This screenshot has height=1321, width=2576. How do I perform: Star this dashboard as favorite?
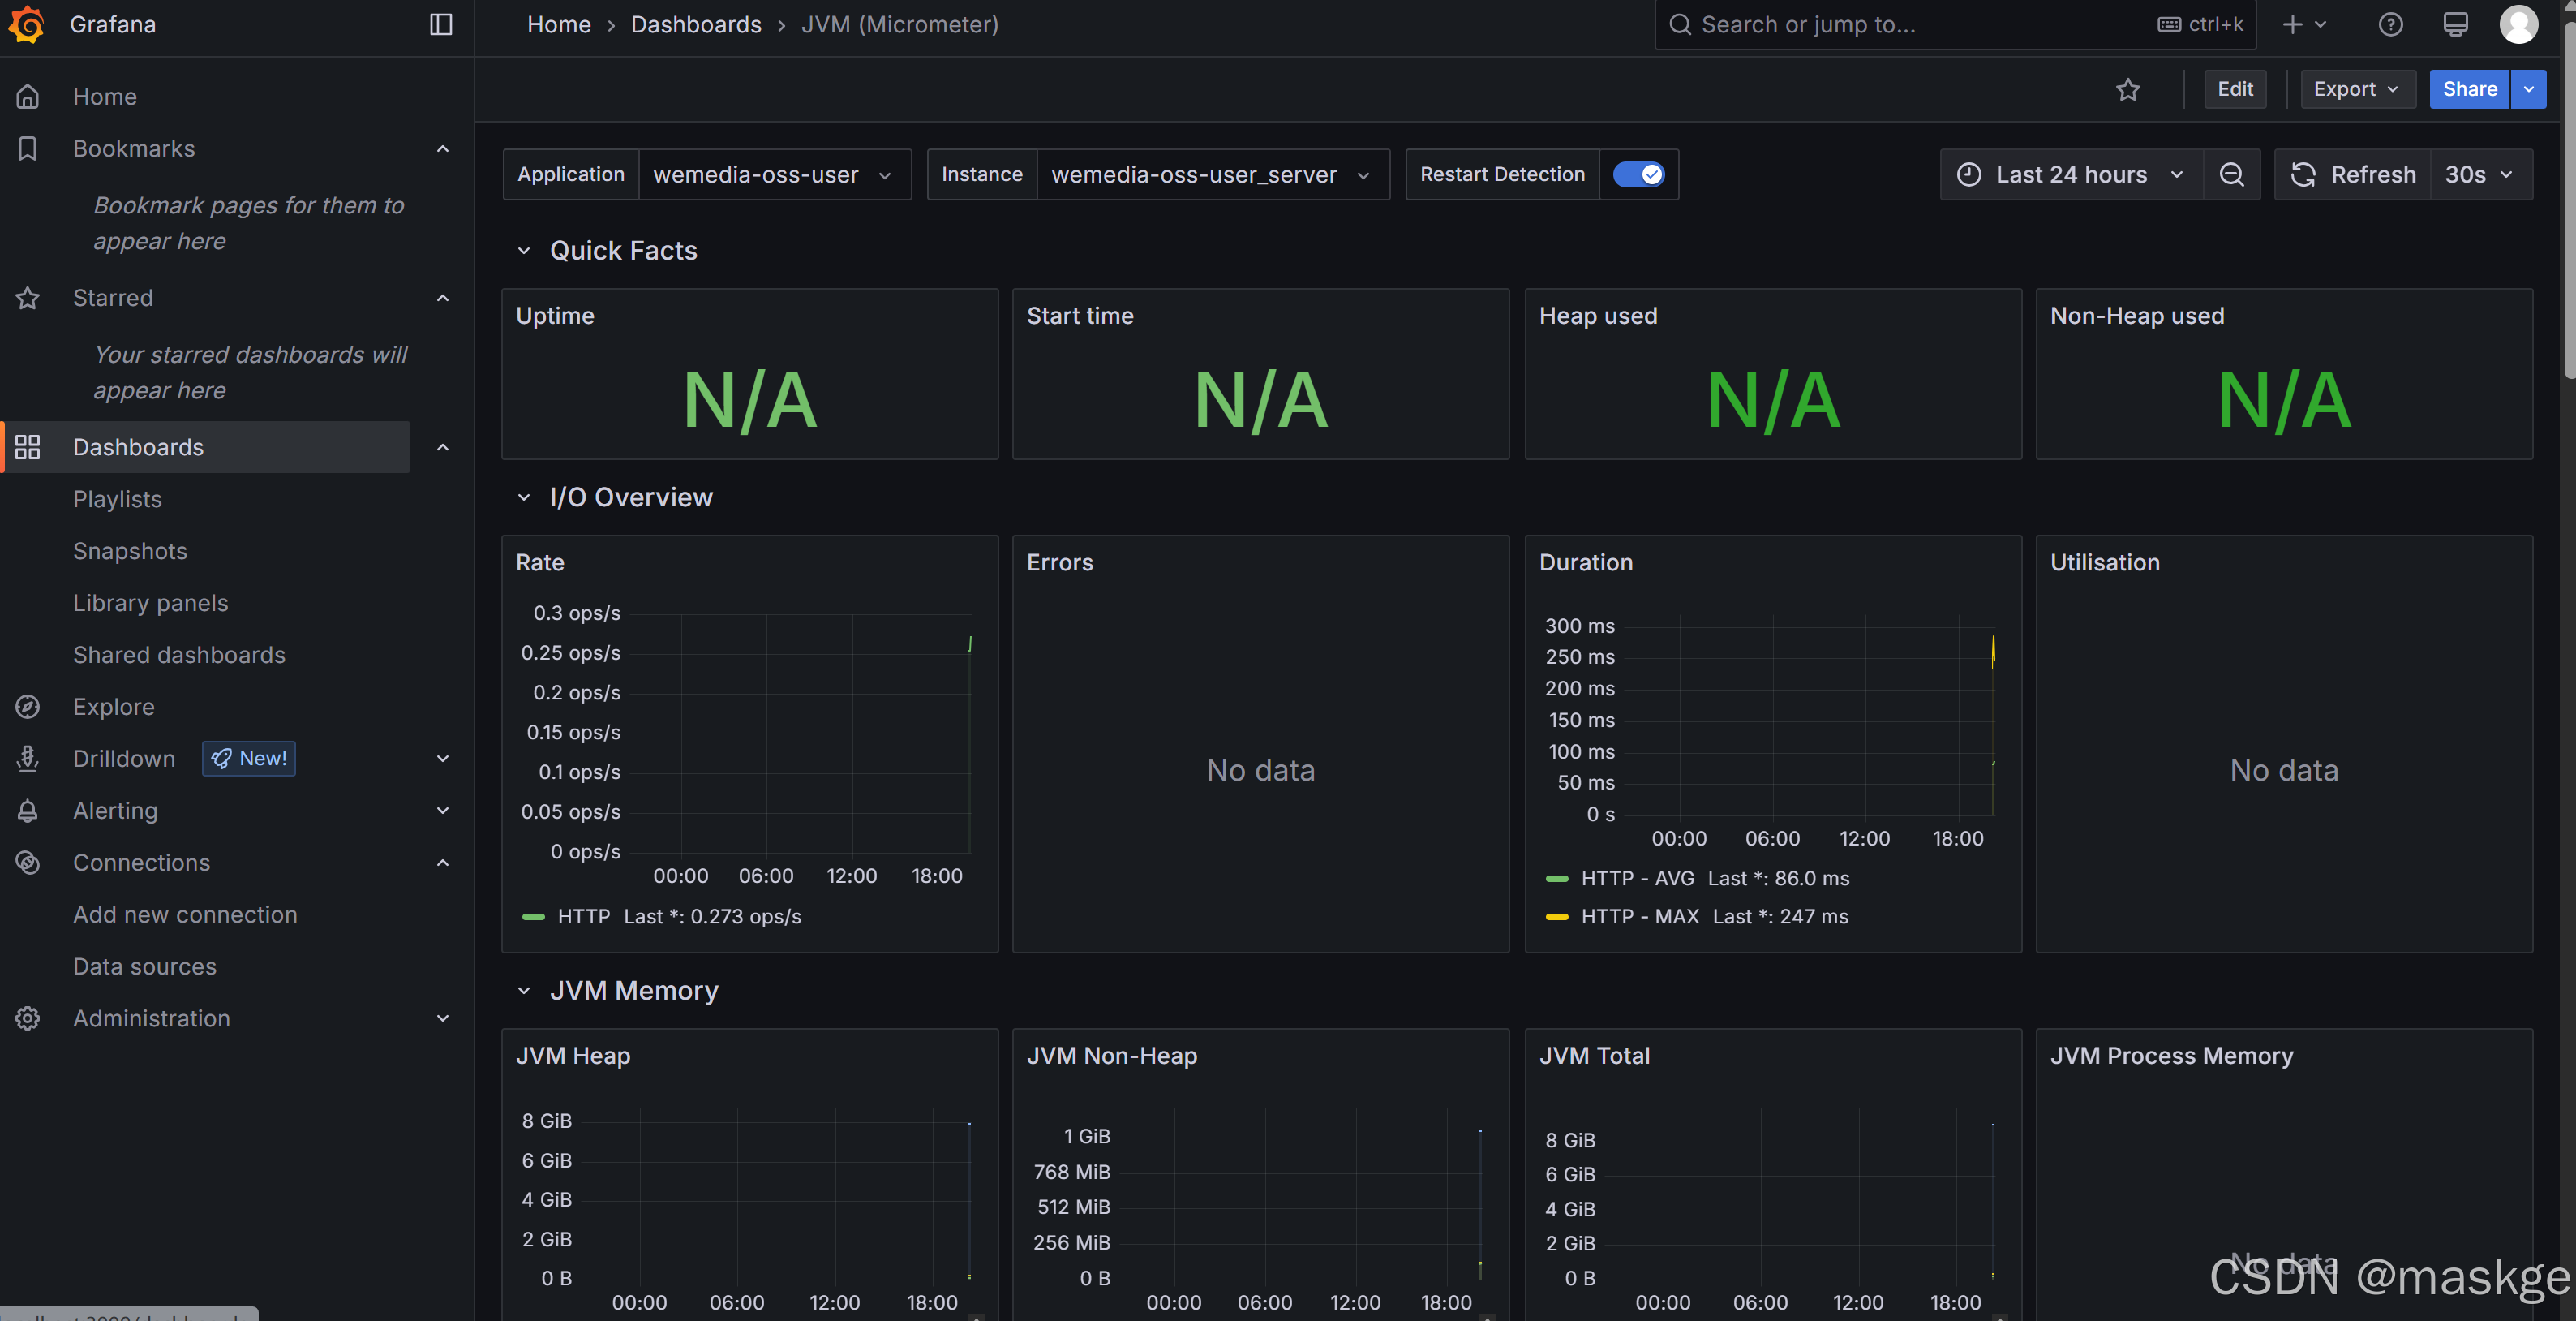coord(2128,89)
